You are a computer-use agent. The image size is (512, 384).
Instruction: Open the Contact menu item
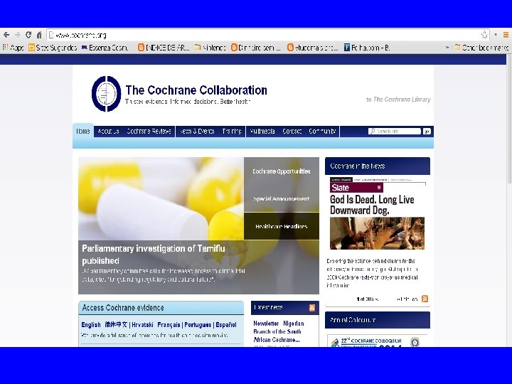292,132
